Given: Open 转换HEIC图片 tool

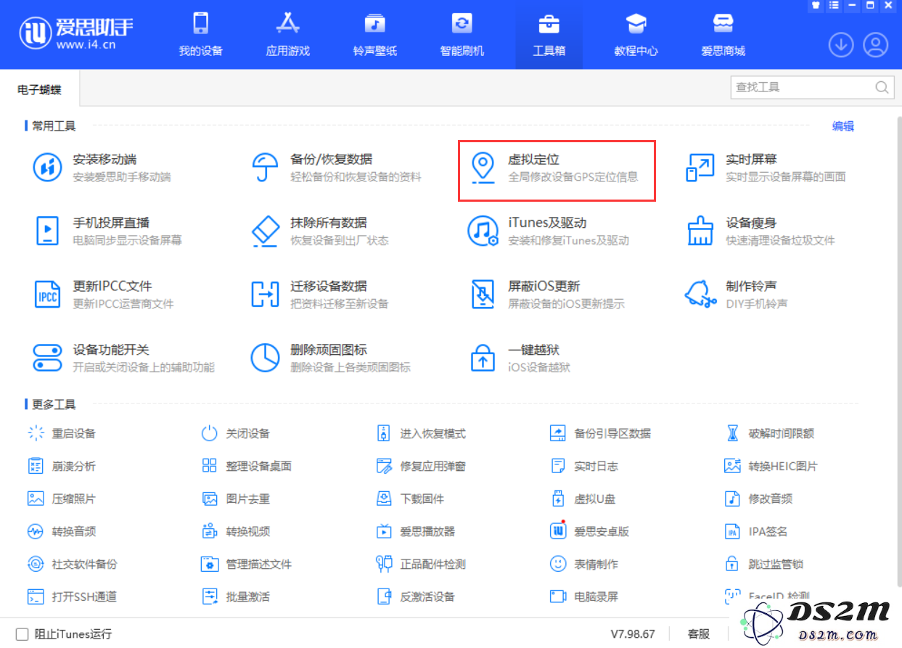Looking at the screenshot, I should (771, 466).
